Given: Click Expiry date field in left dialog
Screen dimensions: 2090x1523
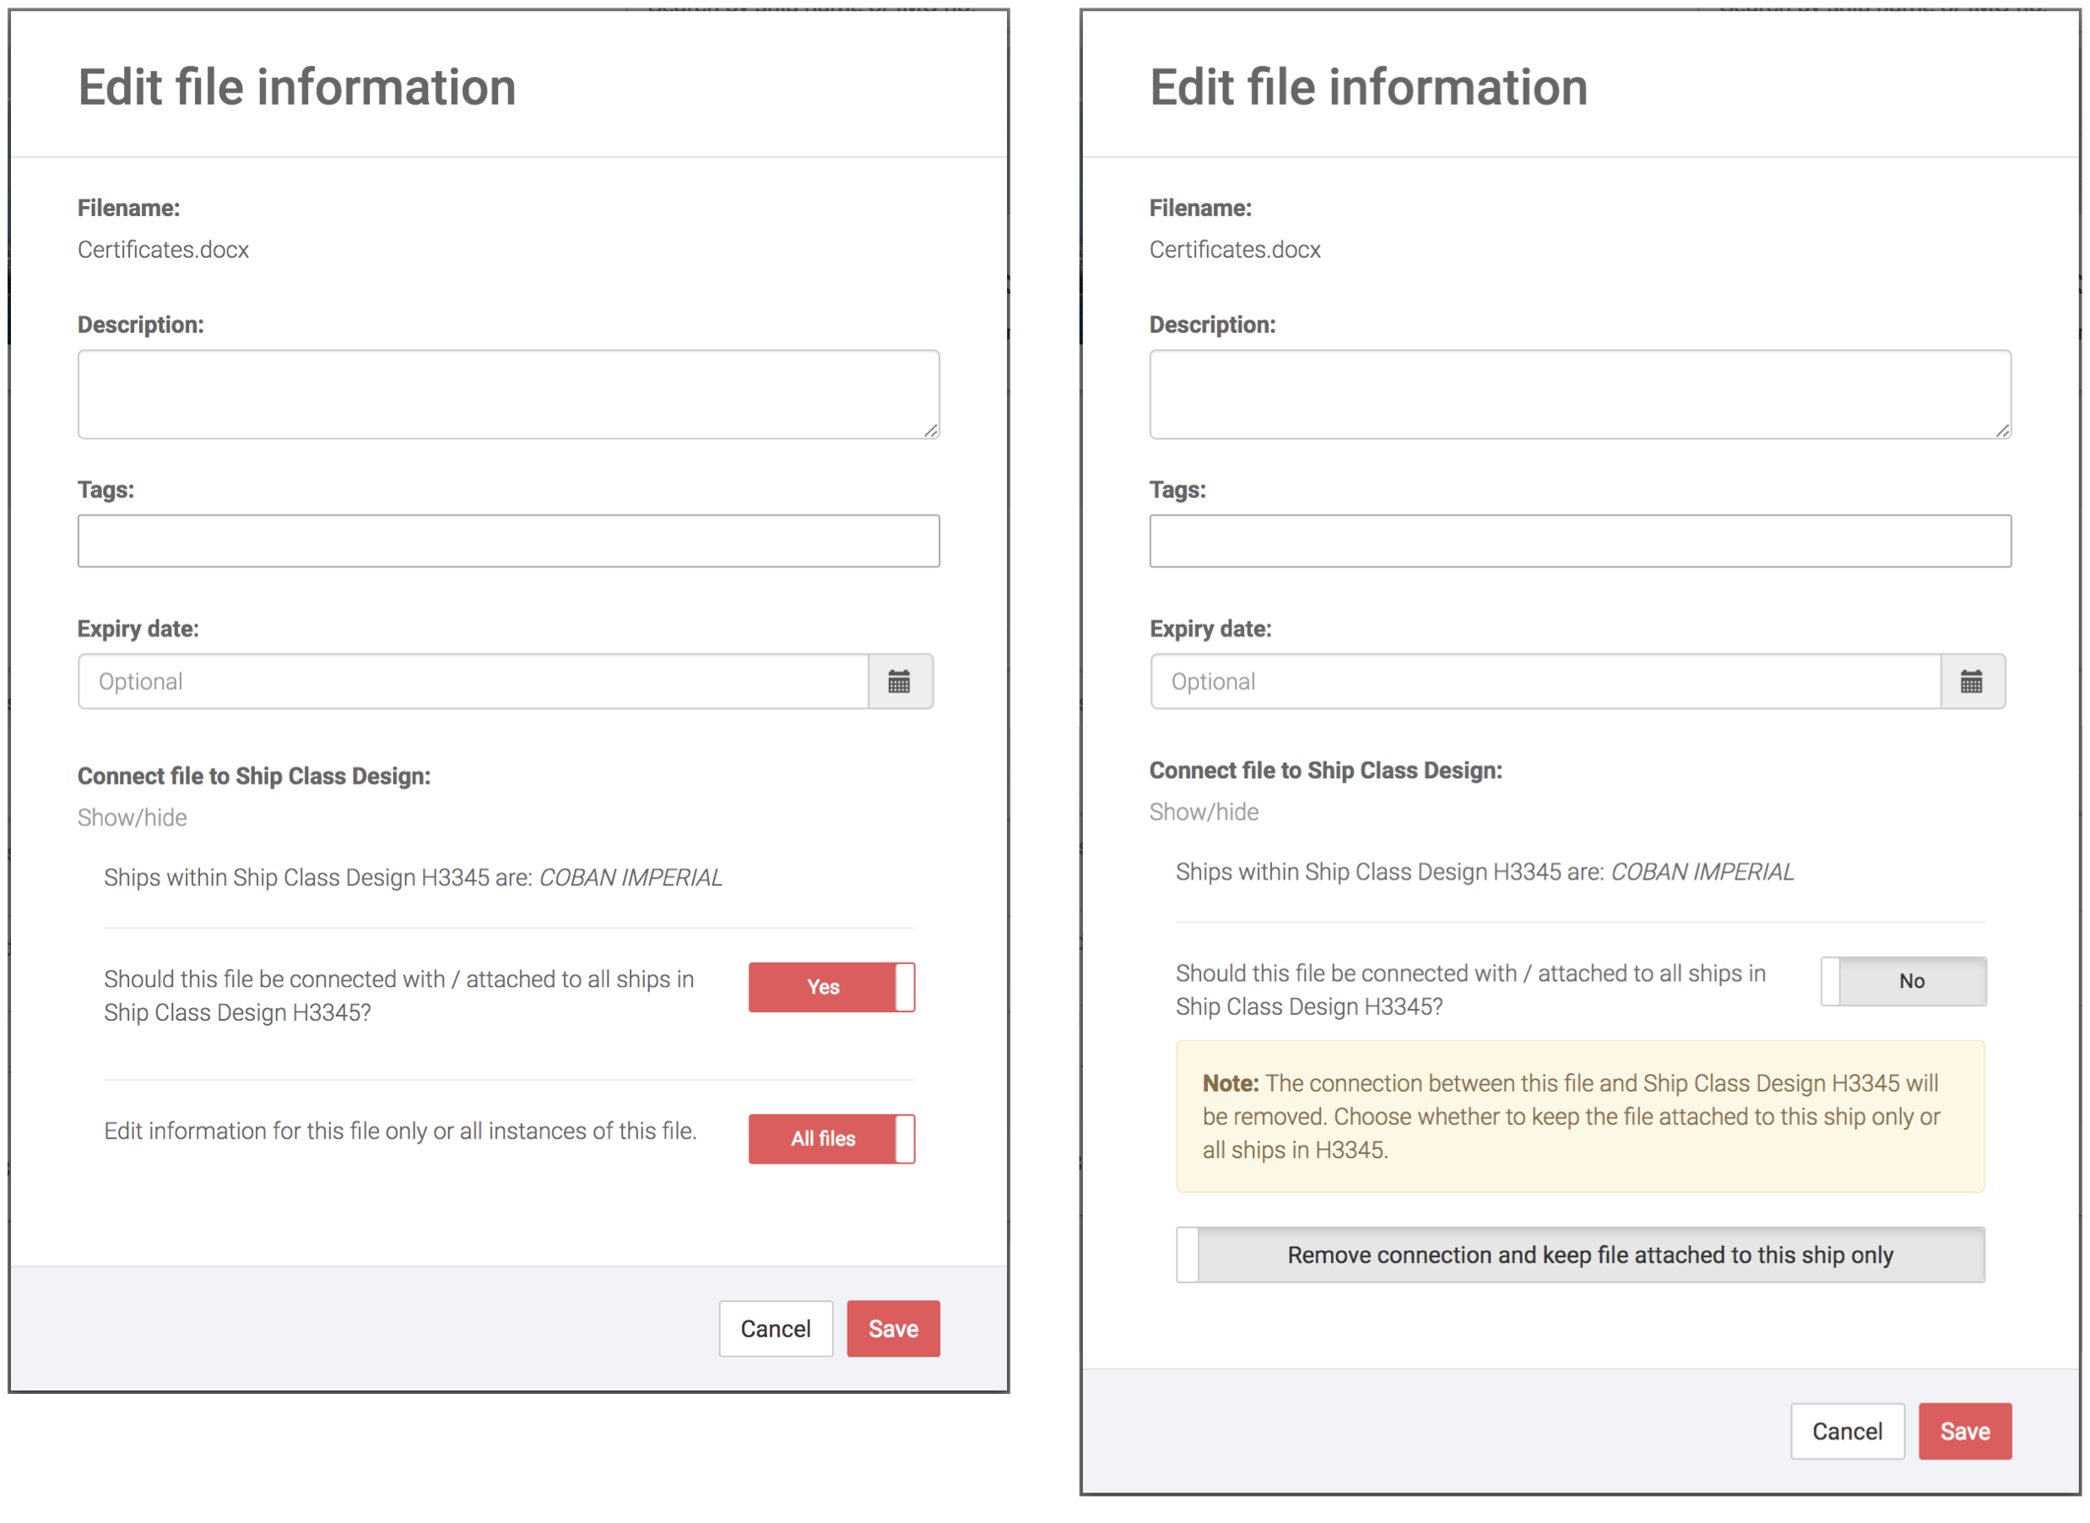Looking at the screenshot, I should [x=473, y=681].
